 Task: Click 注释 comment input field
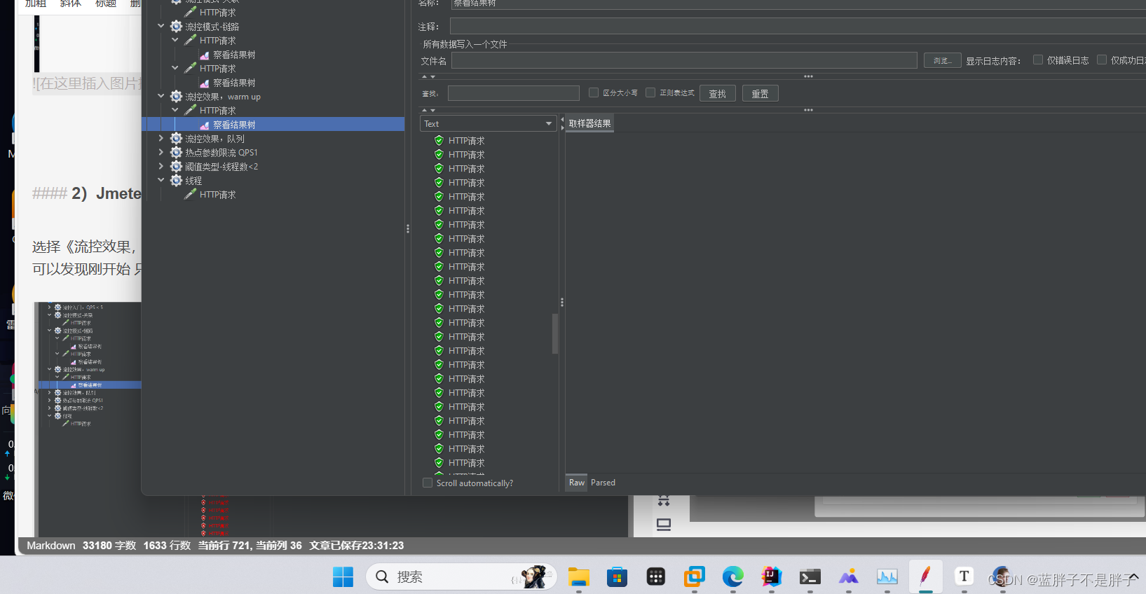click(x=798, y=27)
